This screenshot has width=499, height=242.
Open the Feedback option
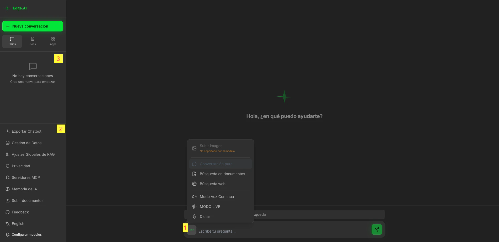(33, 212)
